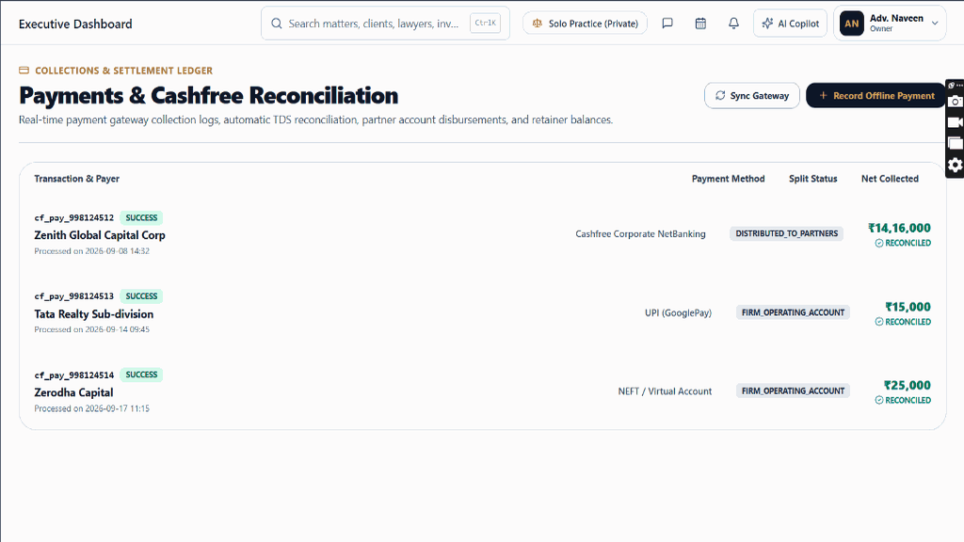Click the RECONCILED check icon under ₹25,000
Viewport: 964px width, 542px height.
tap(879, 400)
